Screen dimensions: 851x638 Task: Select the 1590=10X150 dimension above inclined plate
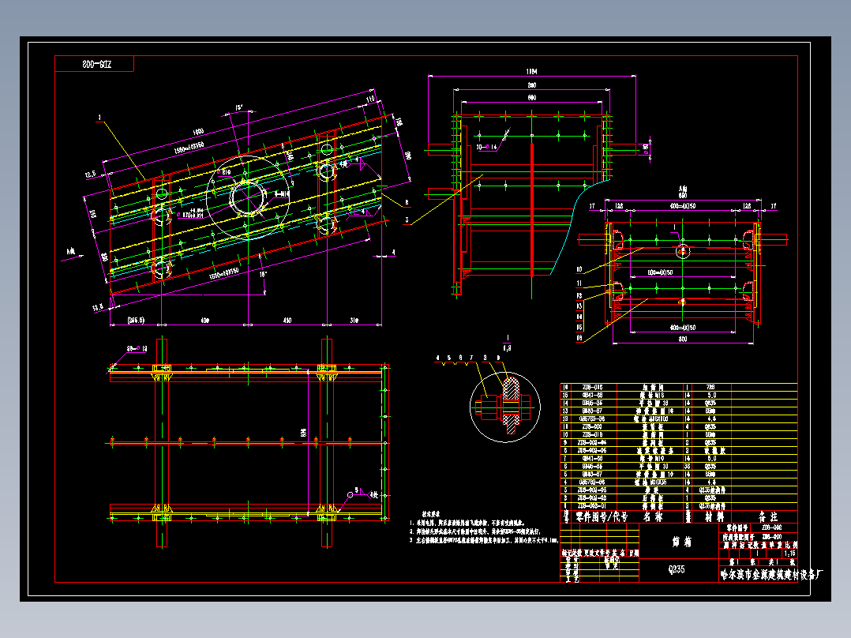pyautogui.click(x=189, y=147)
